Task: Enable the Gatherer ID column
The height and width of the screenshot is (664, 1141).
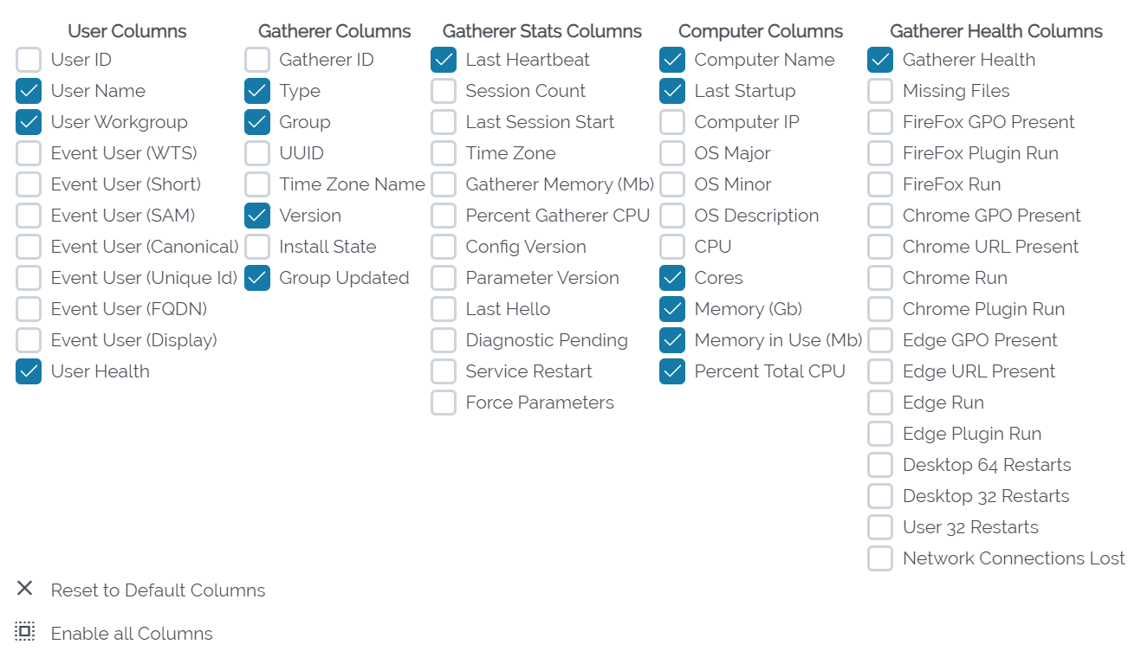Action: (x=256, y=59)
